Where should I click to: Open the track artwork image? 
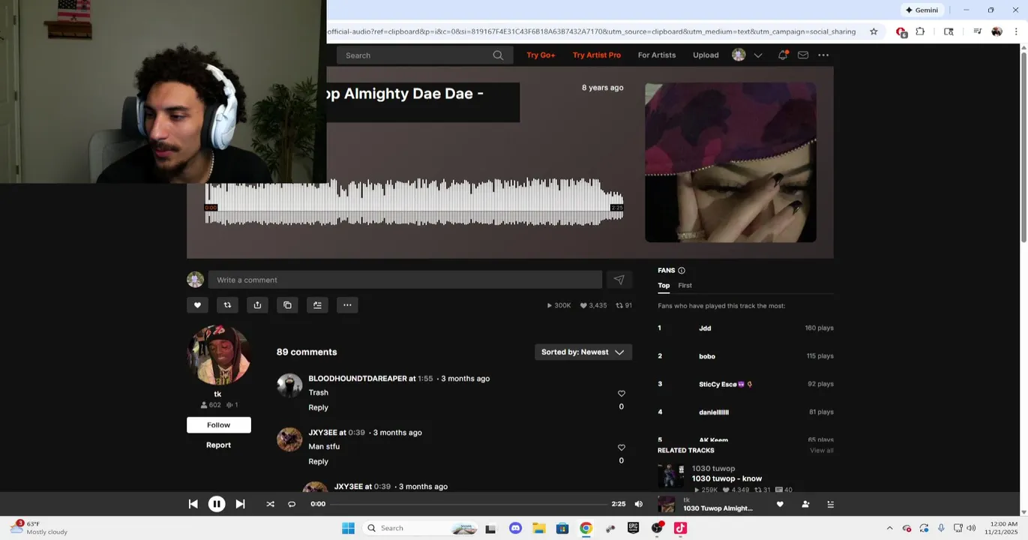730,163
